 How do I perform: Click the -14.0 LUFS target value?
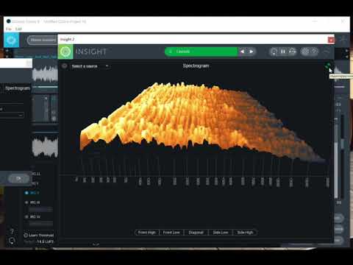[45, 241]
